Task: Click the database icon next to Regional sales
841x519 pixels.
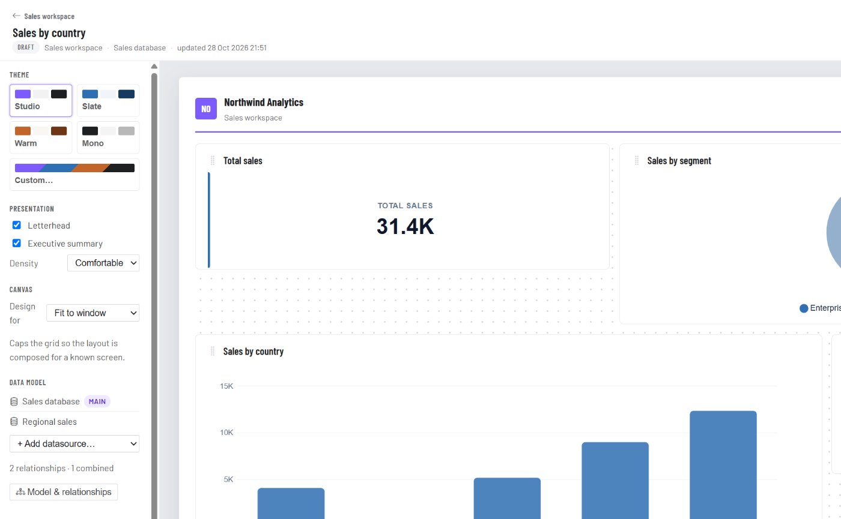Action: (14, 422)
